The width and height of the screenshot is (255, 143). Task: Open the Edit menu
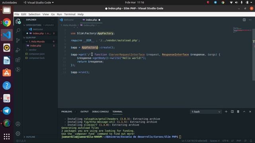click(x=24, y=14)
